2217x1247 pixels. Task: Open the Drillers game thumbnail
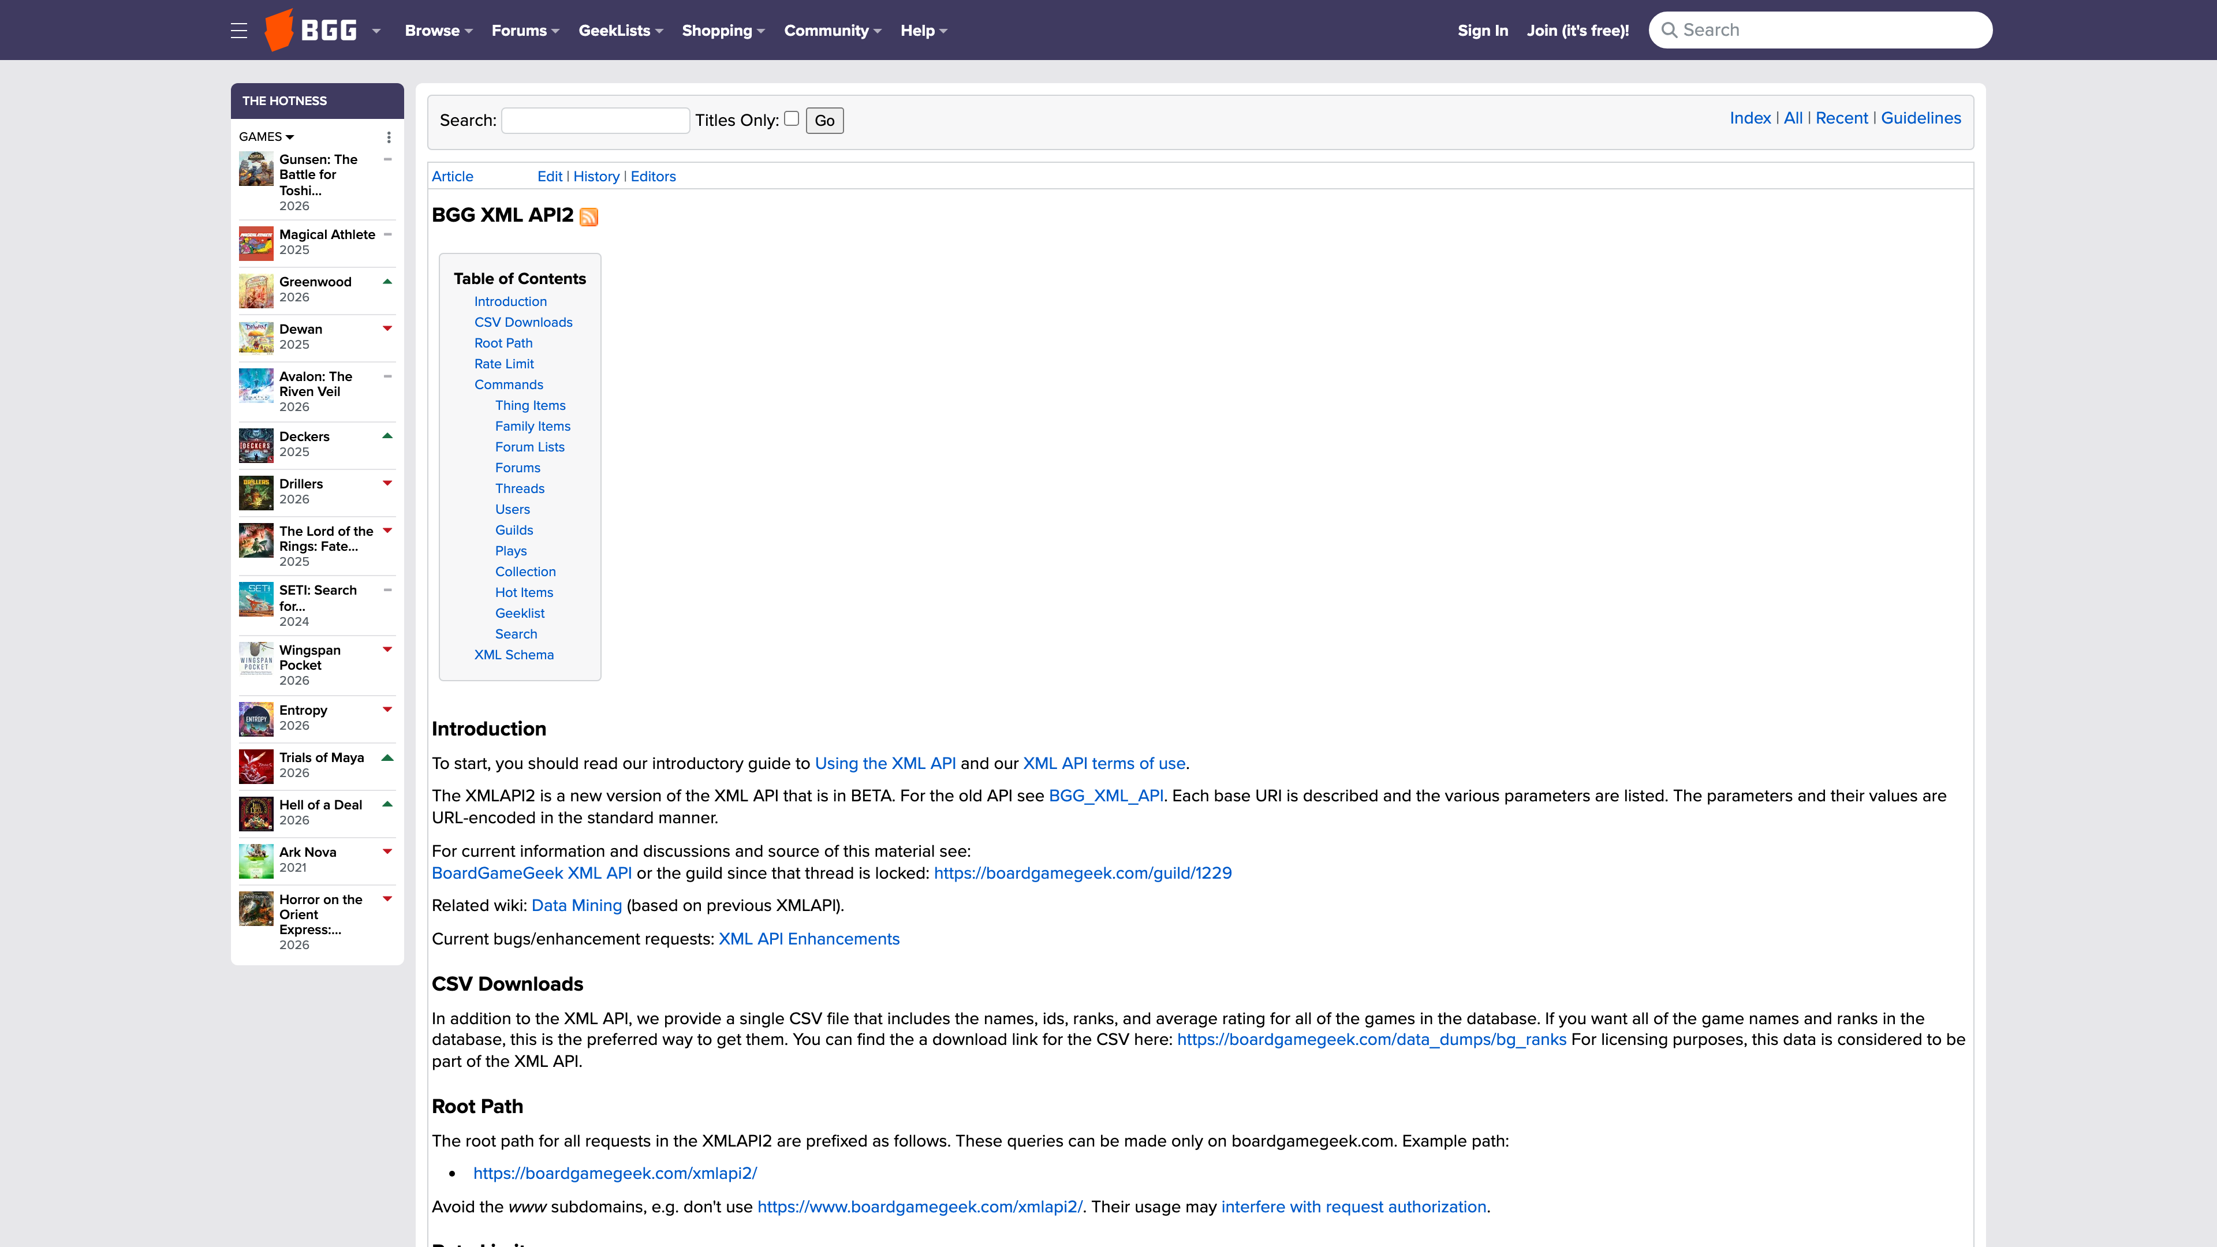click(x=256, y=493)
